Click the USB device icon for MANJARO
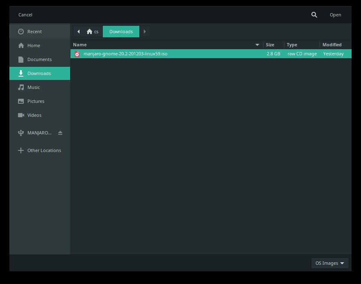The width and height of the screenshot is (361, 284). tap(21, 133)
